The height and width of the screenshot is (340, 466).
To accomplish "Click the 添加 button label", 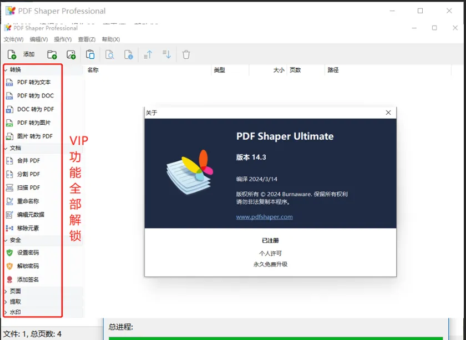I will pos(29,54).
